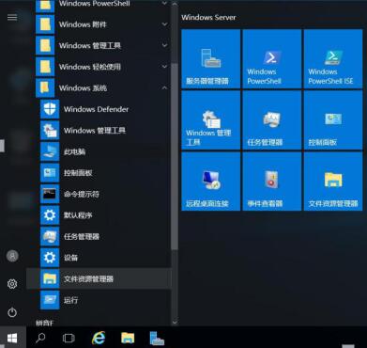Image resolution: width=367 pixels, height=348 pixels.
Task: Click Windows Server group heading
Action: (208, 17)
